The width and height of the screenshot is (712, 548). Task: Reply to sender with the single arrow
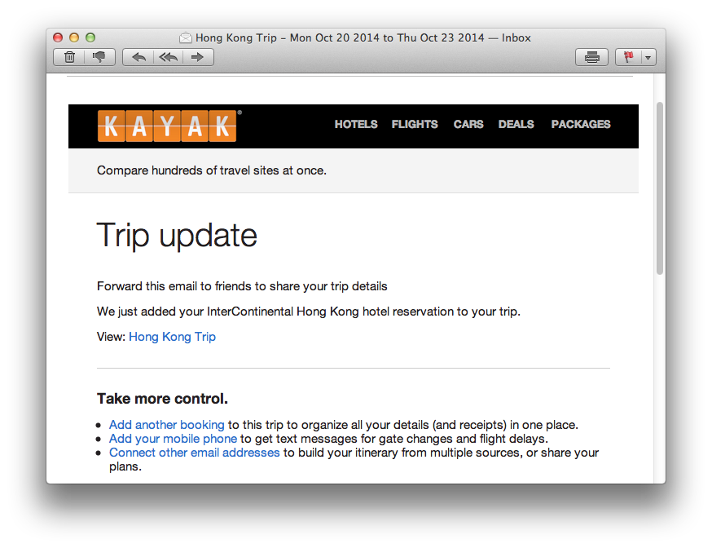138,57
